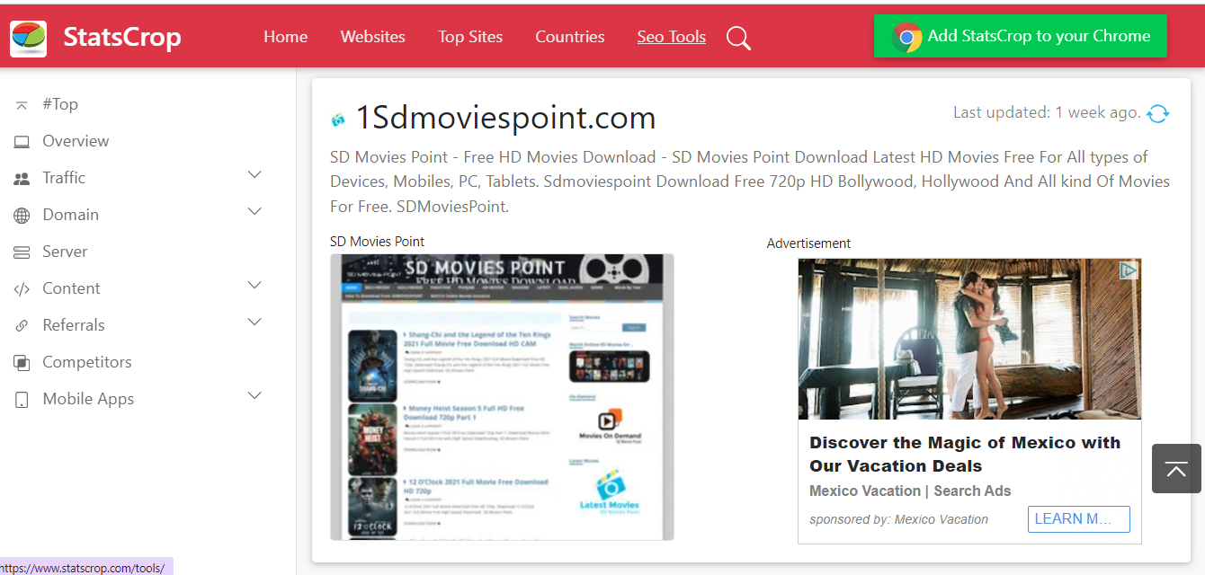Click the refresh icon beside Last updated

(x=1158, y=113)
